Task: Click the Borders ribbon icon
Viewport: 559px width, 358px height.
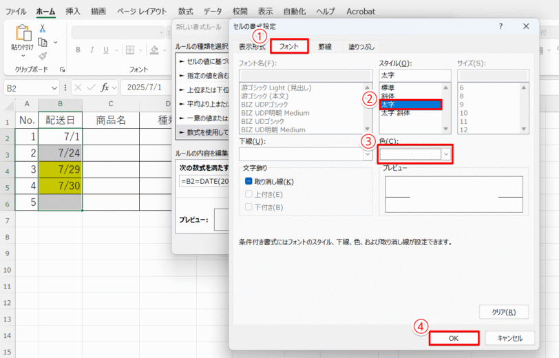Action: [130, 50]
